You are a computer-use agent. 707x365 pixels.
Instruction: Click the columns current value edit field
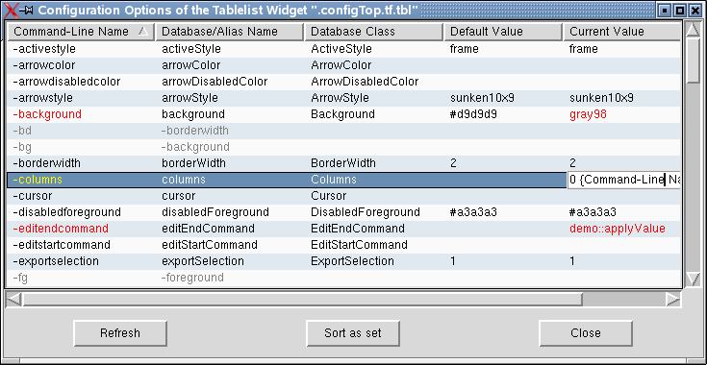click(623, 180)
